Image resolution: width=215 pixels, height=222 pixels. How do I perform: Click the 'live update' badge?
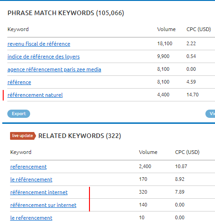(23, 136)
